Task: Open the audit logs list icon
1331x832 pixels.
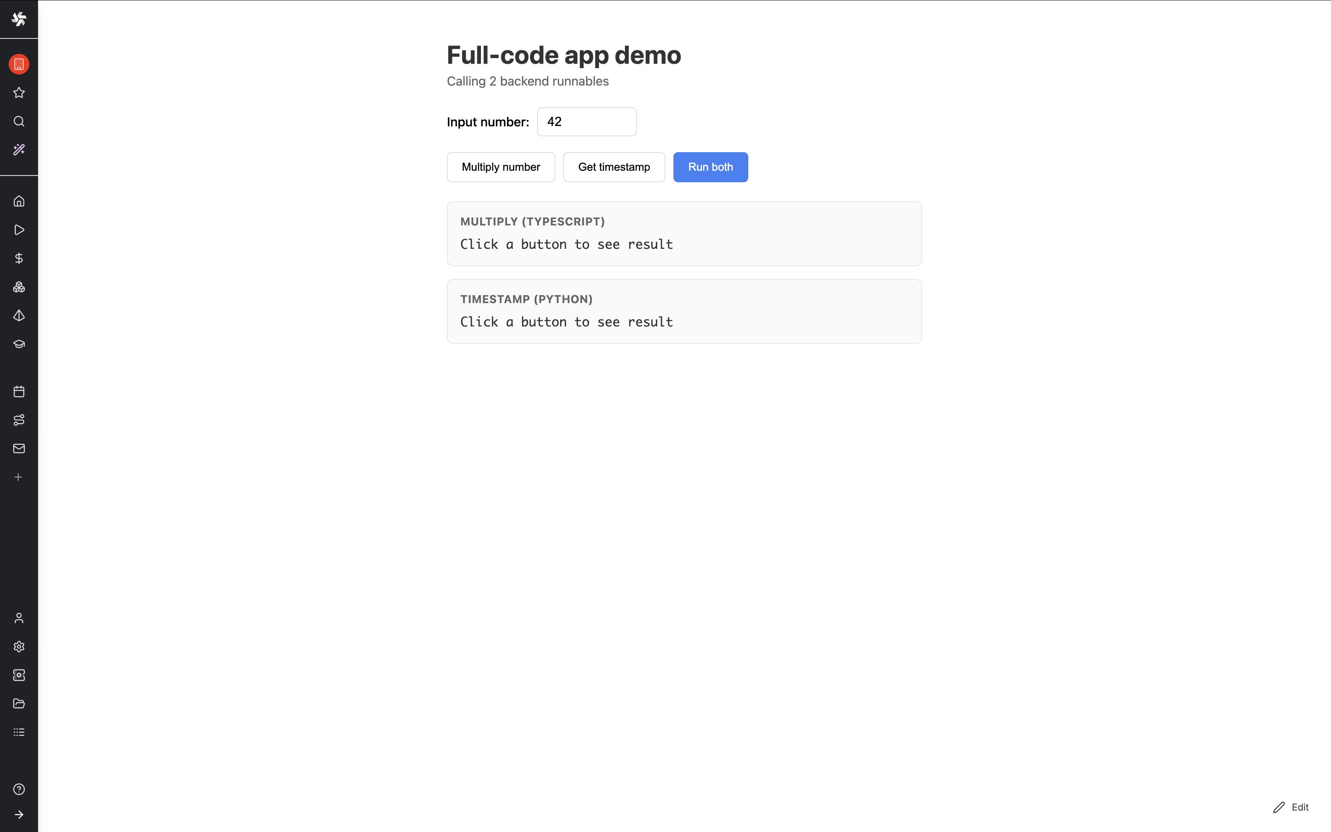Action: tap(19, 731)
